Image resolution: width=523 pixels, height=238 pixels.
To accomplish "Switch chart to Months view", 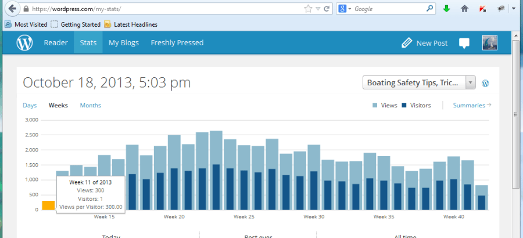I will [90, 105].
